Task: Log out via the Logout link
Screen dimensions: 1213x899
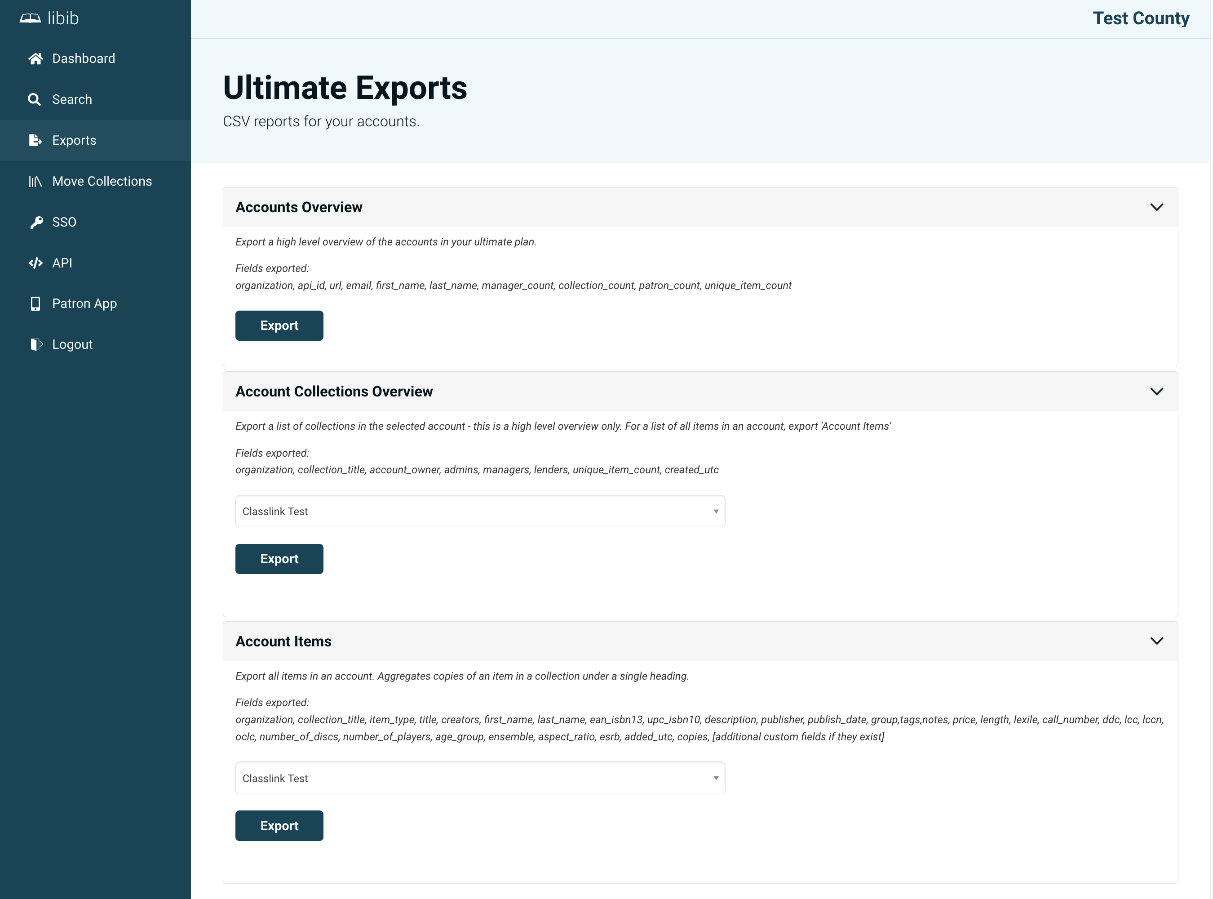Action: pyautogui.click(x=95, y=344)
